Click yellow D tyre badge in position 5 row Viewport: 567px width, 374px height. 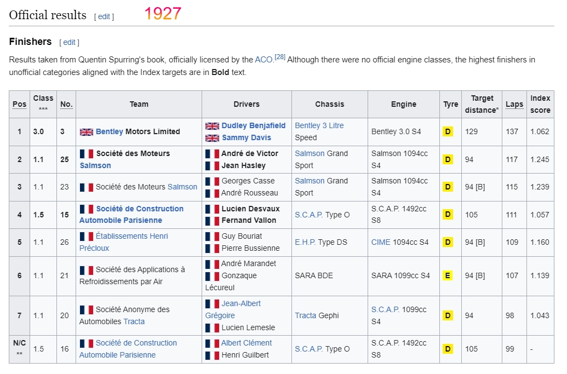[x=448, y=242]
